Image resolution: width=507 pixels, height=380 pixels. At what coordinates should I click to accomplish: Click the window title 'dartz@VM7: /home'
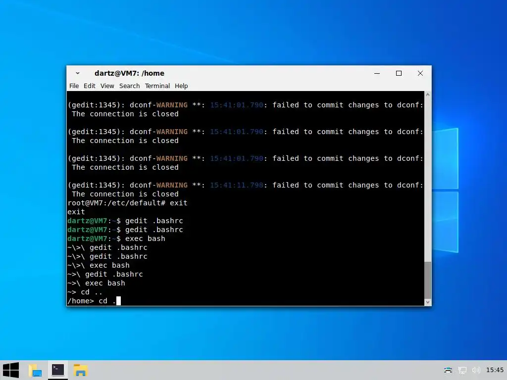[129, 73]
